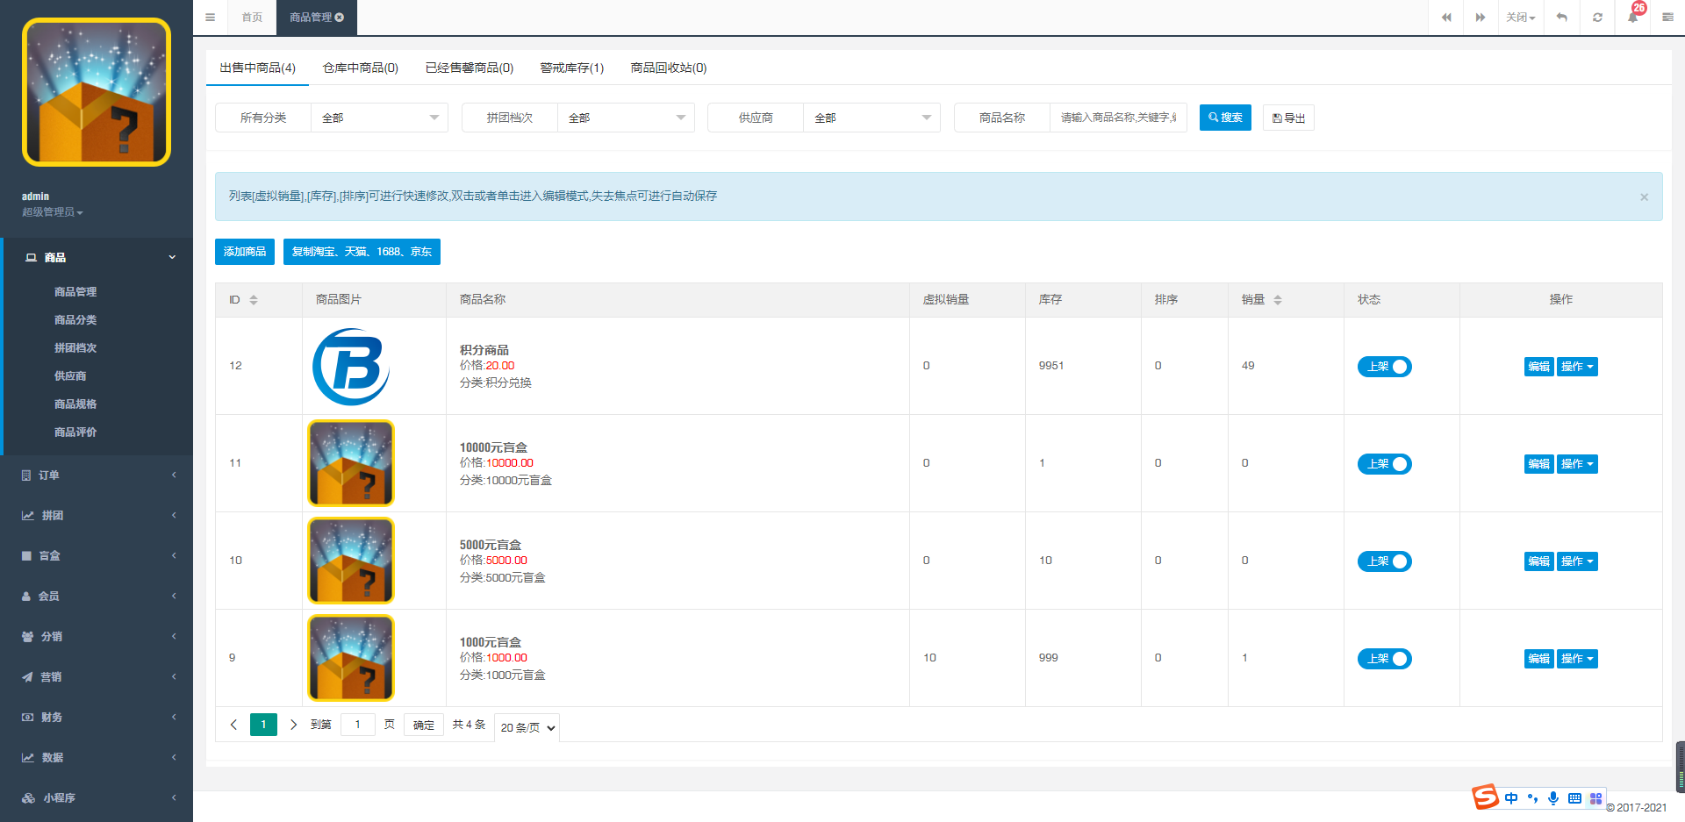
Task: Close the 商品管理 tab via its x icon
Action: [x=340, y=18]
